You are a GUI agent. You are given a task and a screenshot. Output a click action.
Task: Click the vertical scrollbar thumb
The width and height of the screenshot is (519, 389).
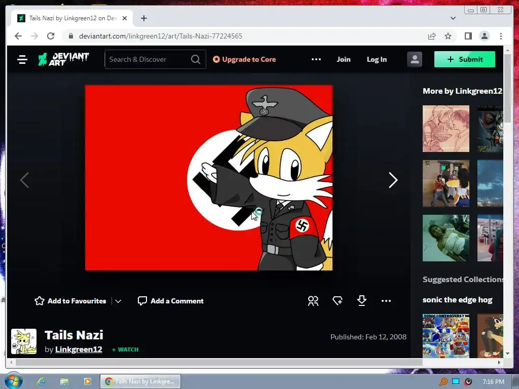click(x=507, y=89)
